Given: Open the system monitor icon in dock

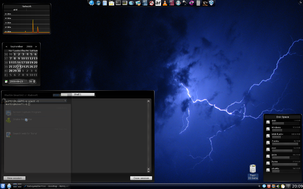Looking at the screenshot, I should click(125, 3).
